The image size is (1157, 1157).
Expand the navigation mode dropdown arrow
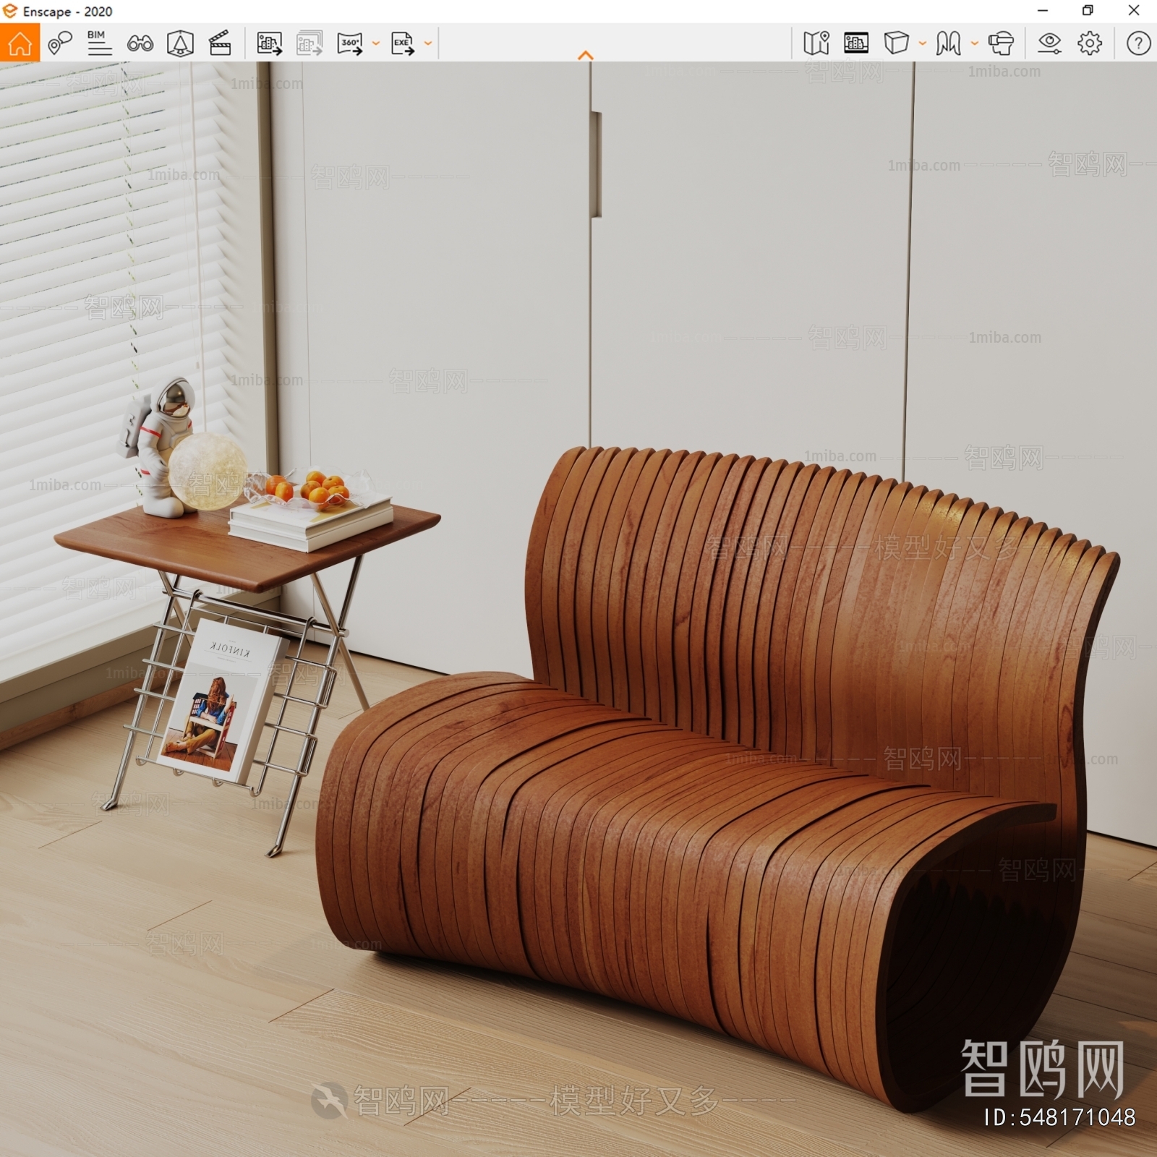975,43
